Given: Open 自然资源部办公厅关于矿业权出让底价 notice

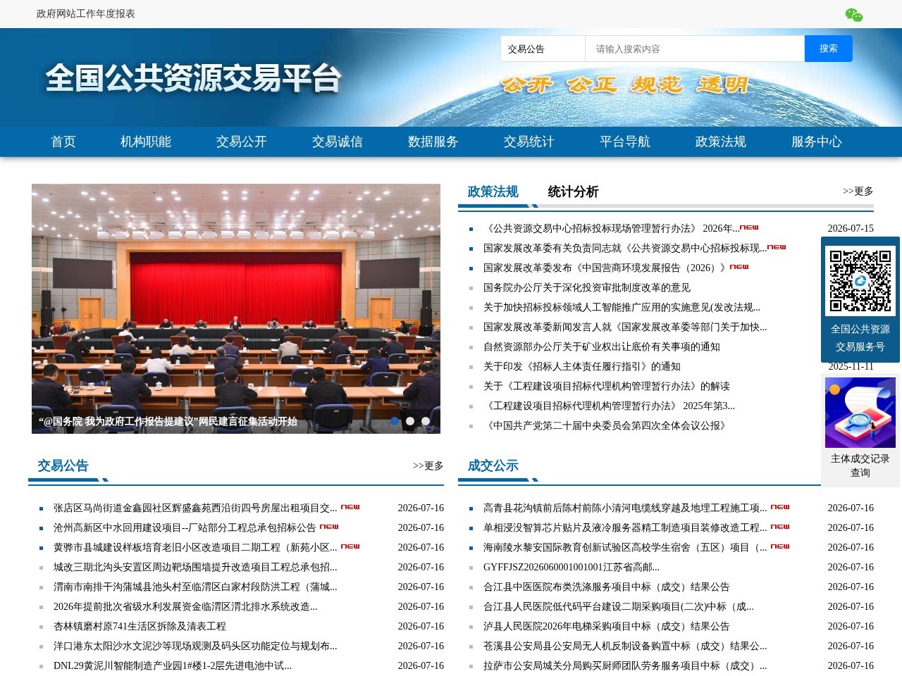Looking at the screenshot, I should tap(602, 346).
